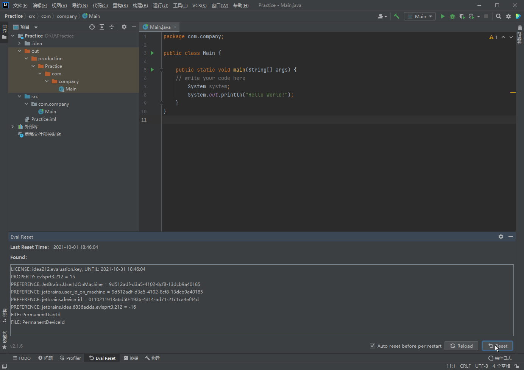This screenshot has height=370, width=524.
Task: Expand all in project panel icon
Action: 102,27
